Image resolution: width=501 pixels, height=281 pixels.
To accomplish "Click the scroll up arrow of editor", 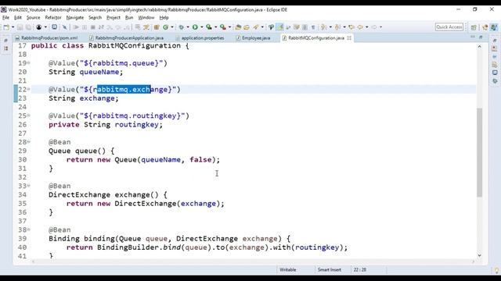I will point(479,47).
